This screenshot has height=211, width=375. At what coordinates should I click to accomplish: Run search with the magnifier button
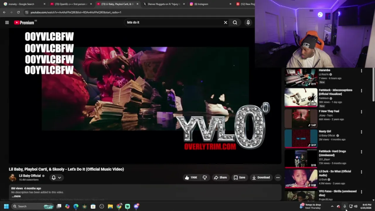pos(235,23)
